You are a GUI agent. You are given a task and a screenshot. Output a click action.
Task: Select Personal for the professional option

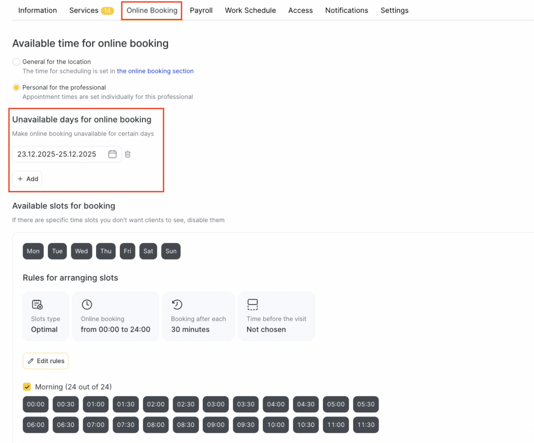click(17, 88)
